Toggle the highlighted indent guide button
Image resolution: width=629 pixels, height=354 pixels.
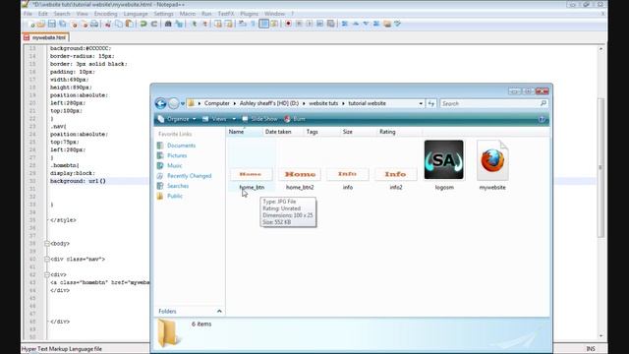click(263, 24)
